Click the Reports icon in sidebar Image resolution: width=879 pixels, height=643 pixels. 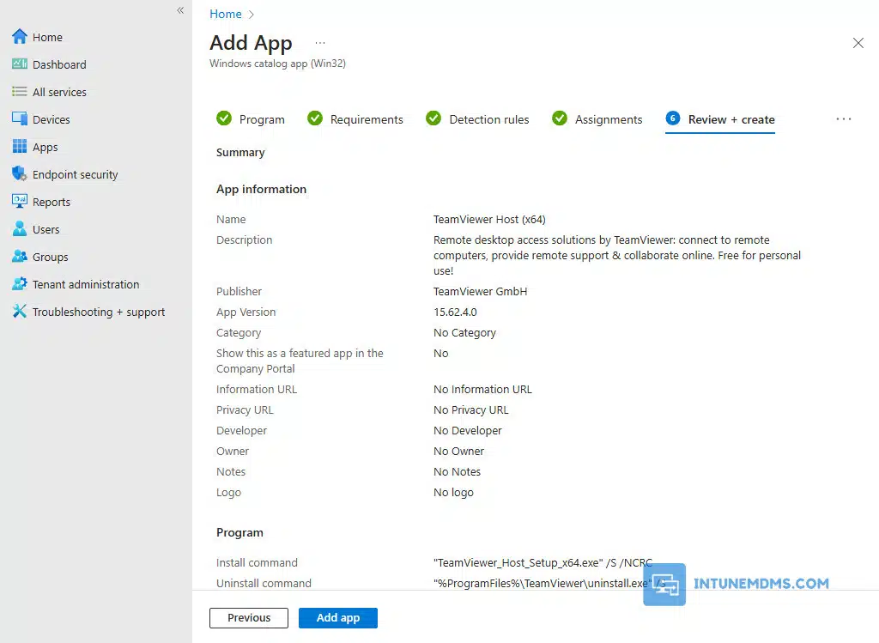coord(20,202)
